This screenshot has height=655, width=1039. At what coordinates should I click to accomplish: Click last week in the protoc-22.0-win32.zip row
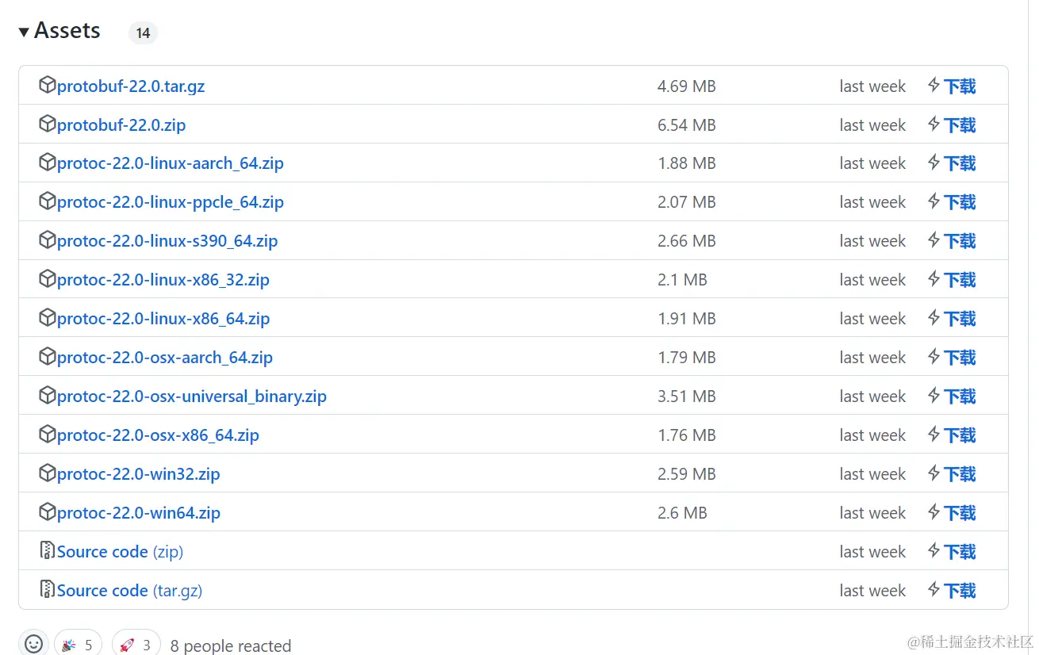[872, 474]
